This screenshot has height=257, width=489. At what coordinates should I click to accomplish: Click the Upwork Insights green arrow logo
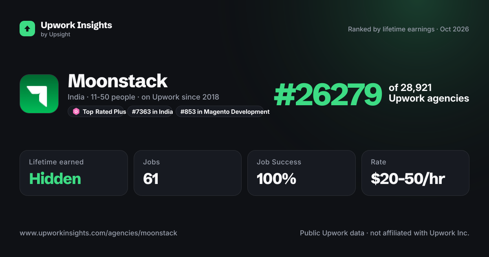pos(27,29)
